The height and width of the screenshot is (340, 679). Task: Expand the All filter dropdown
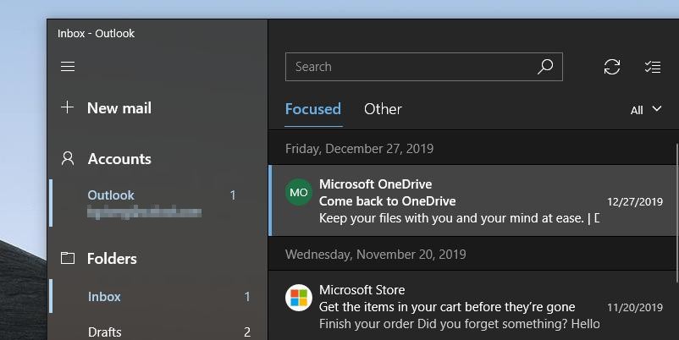pos(646,110)
